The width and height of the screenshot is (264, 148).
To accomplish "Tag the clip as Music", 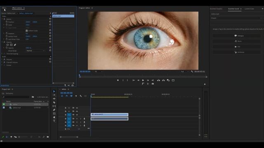I will (x=236, y=41).
